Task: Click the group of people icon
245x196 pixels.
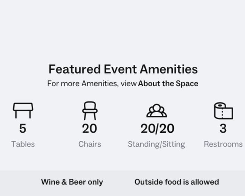Action: 157,110
